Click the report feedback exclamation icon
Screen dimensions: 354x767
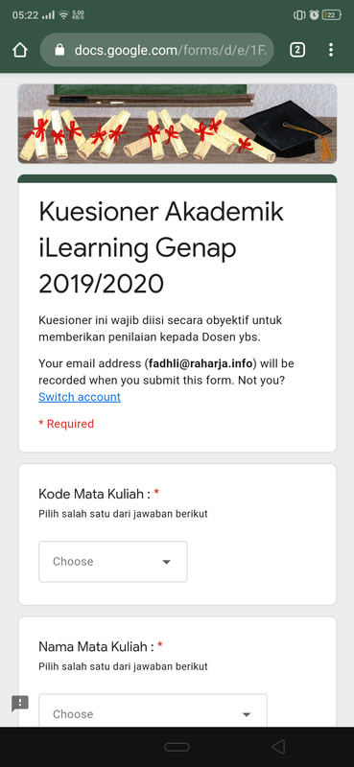[20, 704]
